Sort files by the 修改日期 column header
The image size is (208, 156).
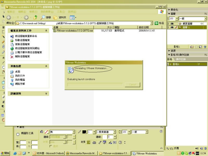(x=150, y=27)
